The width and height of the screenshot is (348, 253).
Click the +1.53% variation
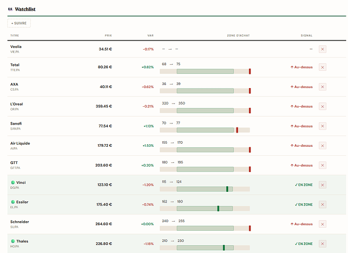point(148,145)
